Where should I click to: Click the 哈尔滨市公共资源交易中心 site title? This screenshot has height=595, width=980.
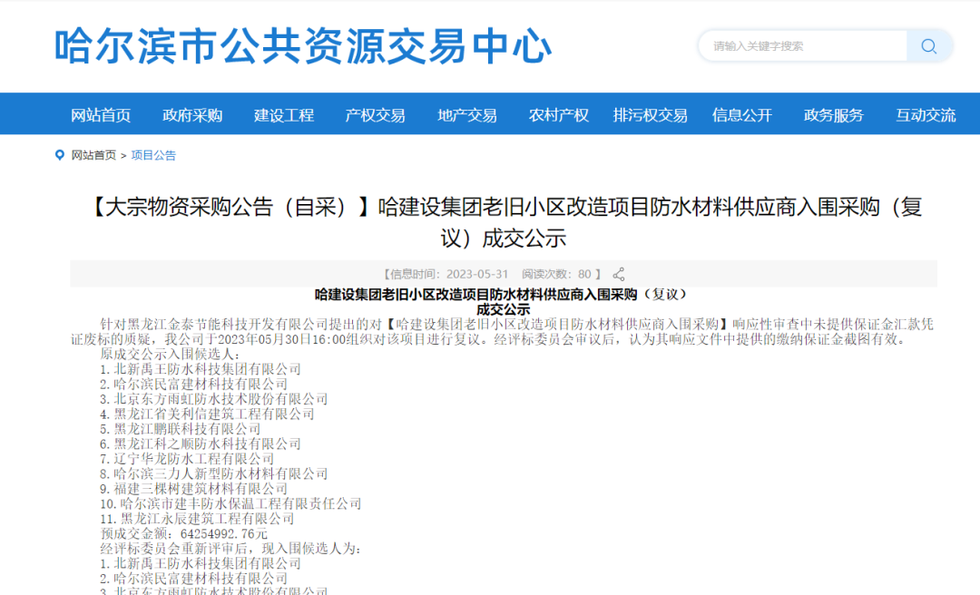(x=303, y=46)
